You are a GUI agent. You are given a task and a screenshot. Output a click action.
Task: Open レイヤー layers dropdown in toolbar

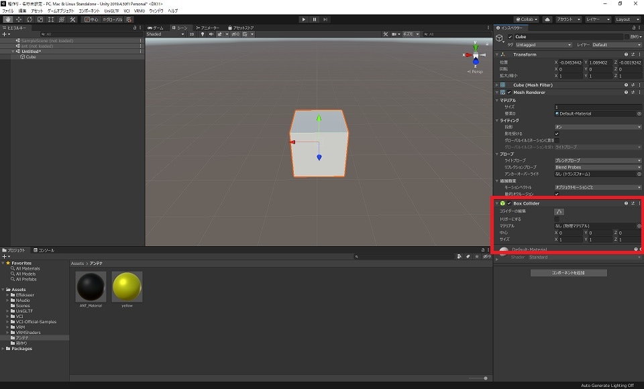pyautogui.click(x=598, y=19)
